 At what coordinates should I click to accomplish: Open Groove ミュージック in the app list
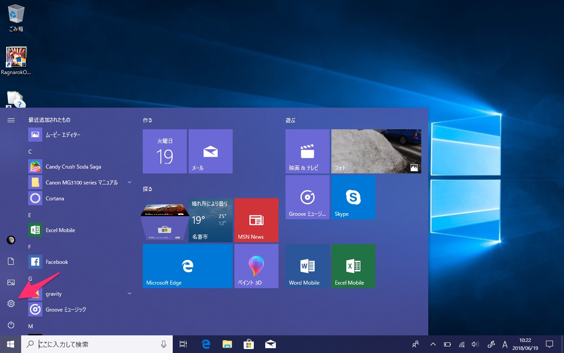(x=80, y=310)
